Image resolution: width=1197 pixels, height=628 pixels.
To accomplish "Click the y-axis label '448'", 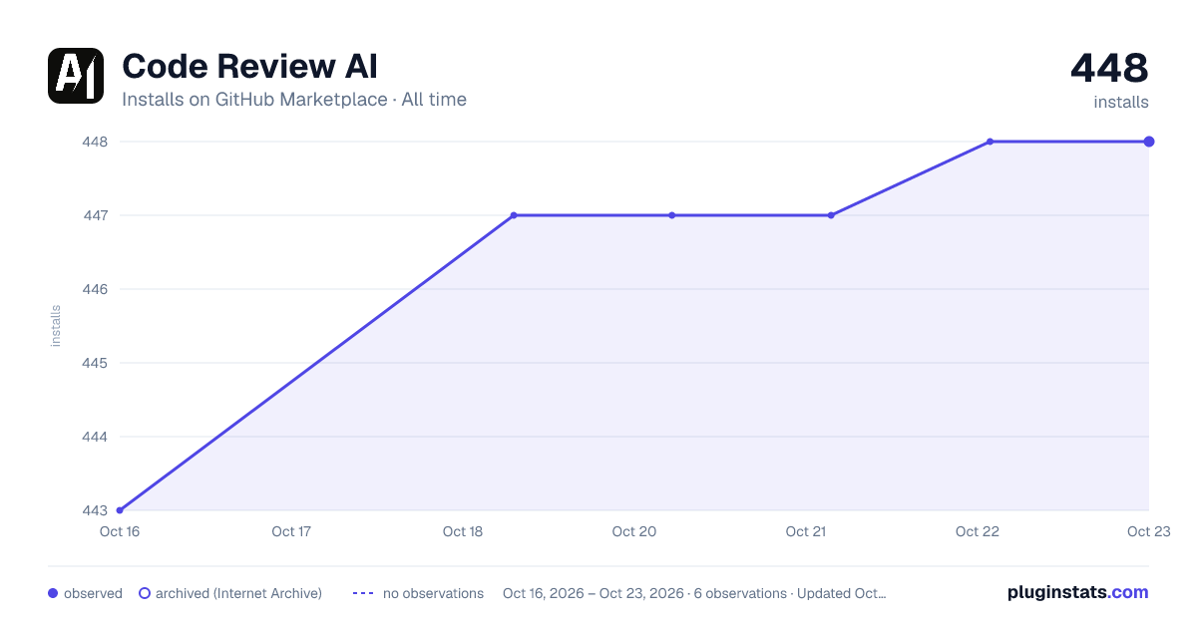I will [95, 142].
